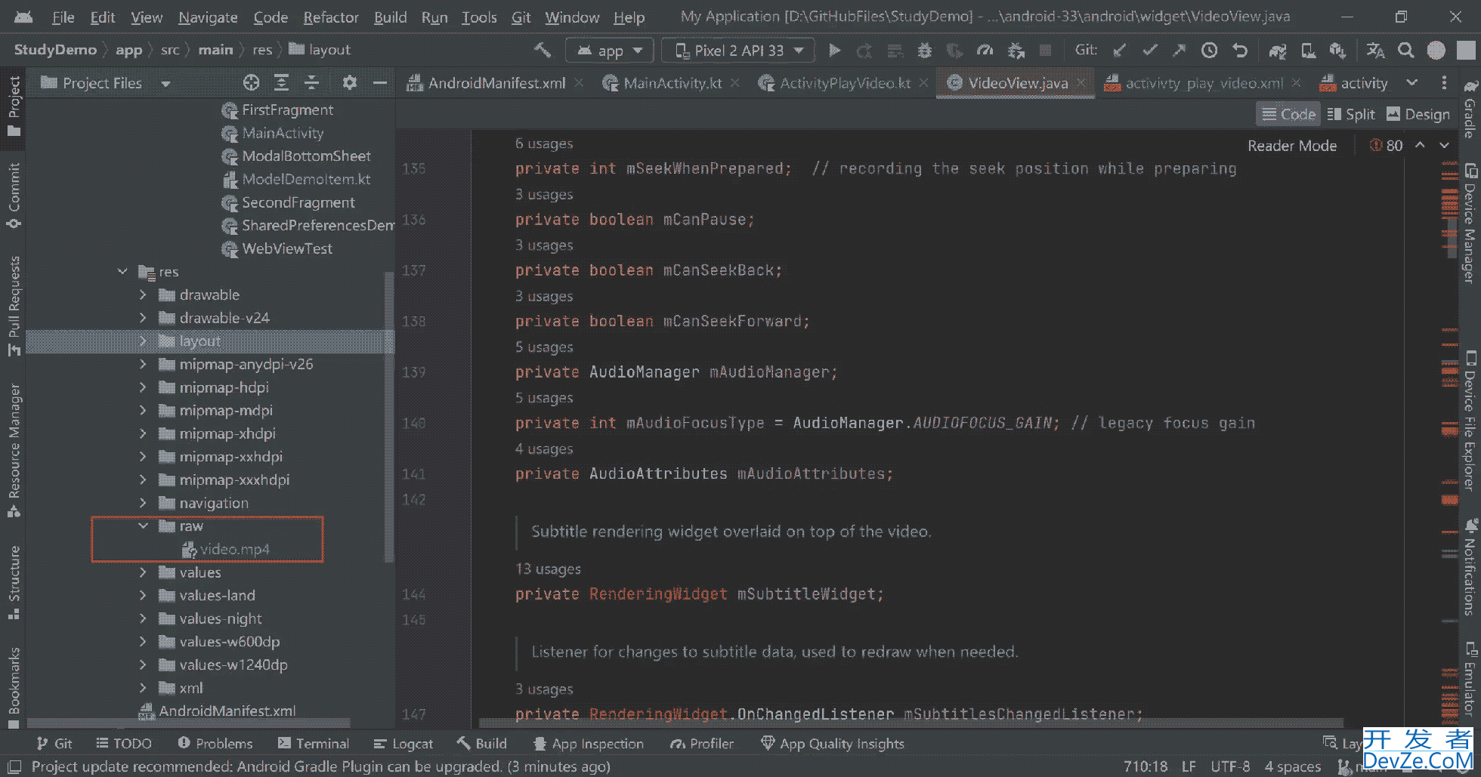1481x777 pixels.
Task: Go to previous highlighted error arrow
Action: pos(1420,145)
